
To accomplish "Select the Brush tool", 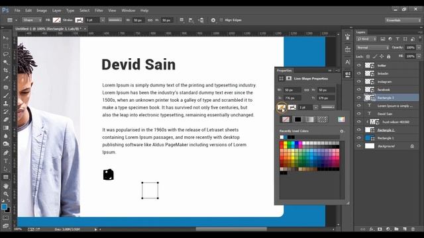I will click(x=6, y=95).
